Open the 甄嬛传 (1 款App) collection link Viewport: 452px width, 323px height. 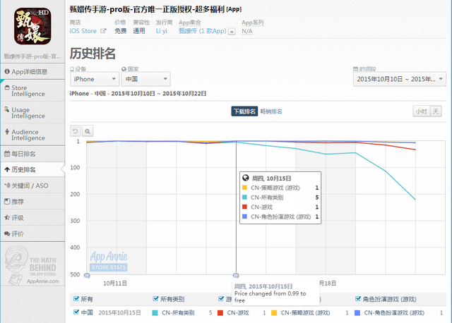tap(203, 31)
